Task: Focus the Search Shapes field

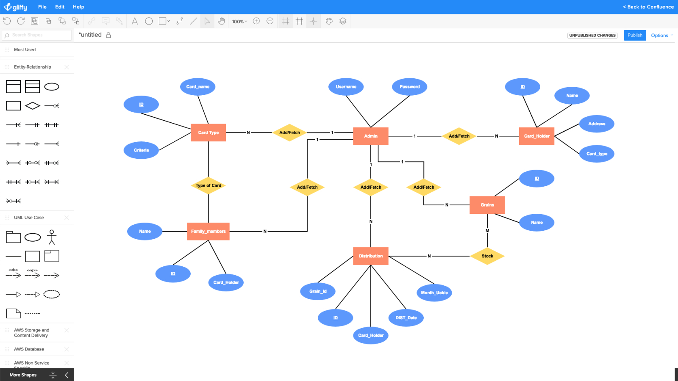Action: click(37, 35)
